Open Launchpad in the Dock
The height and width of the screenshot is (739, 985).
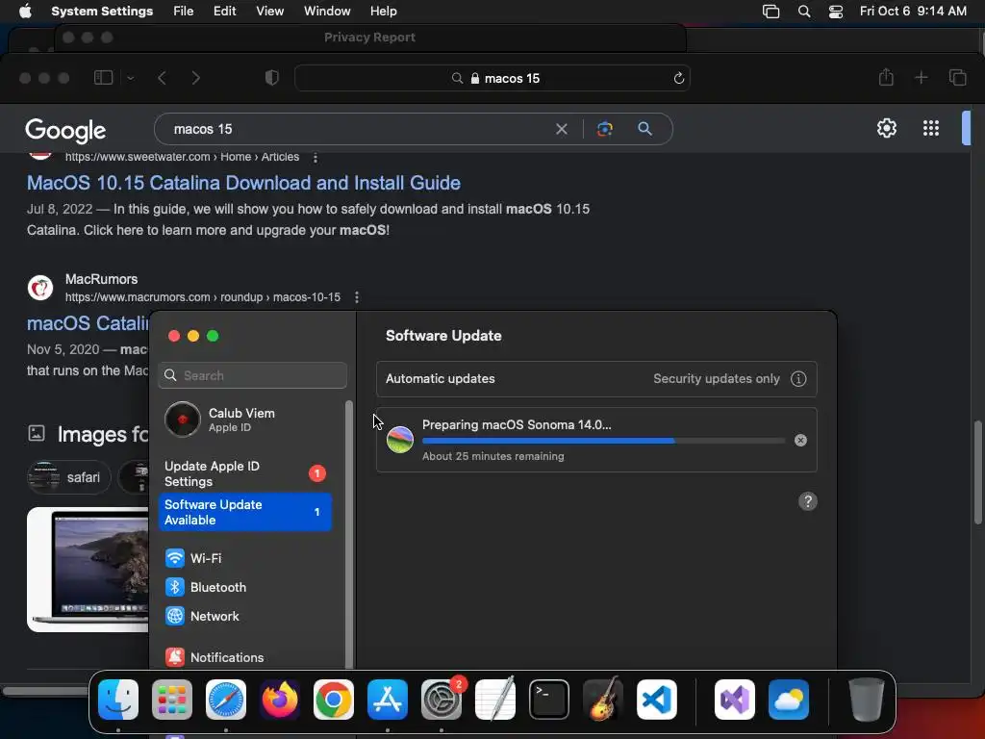172,700
